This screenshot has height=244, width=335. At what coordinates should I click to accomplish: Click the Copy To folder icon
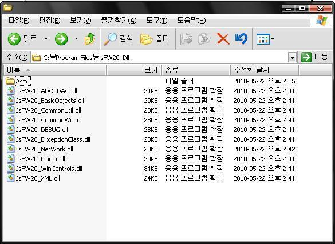pyautogui.click(x=204, y=39)
